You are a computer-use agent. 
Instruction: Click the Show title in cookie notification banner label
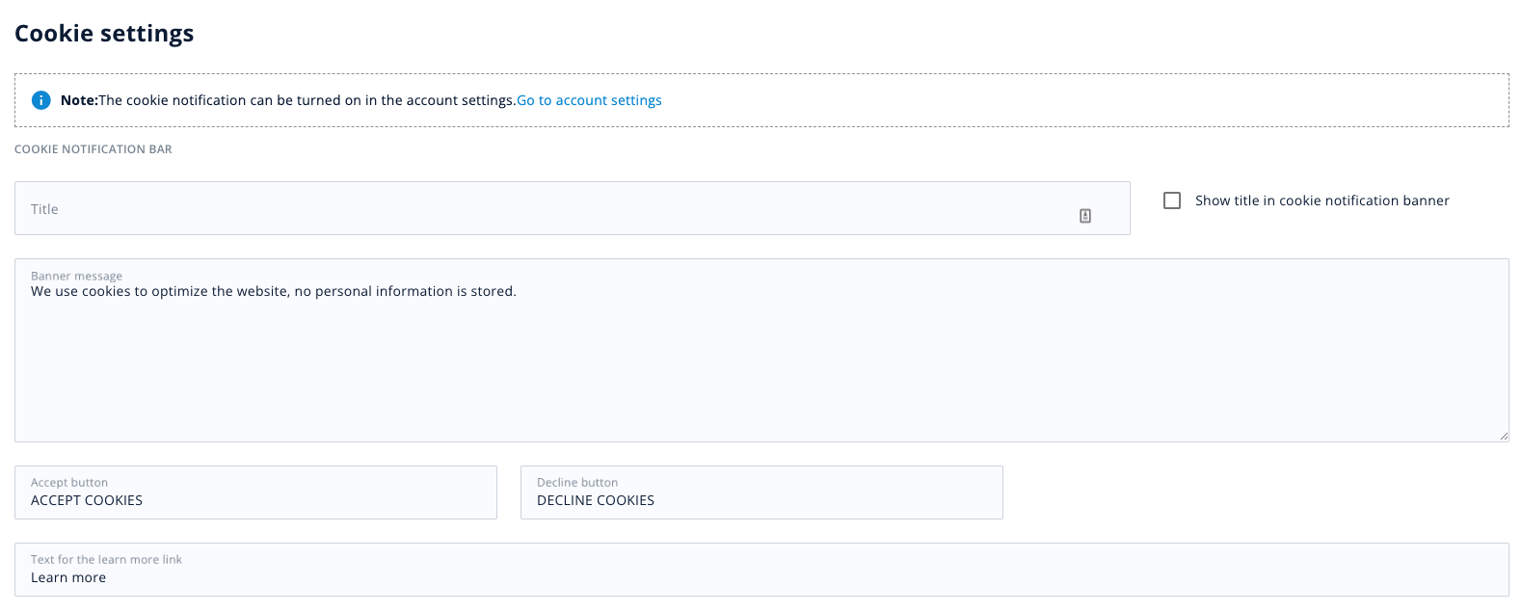pos(1322,200)
